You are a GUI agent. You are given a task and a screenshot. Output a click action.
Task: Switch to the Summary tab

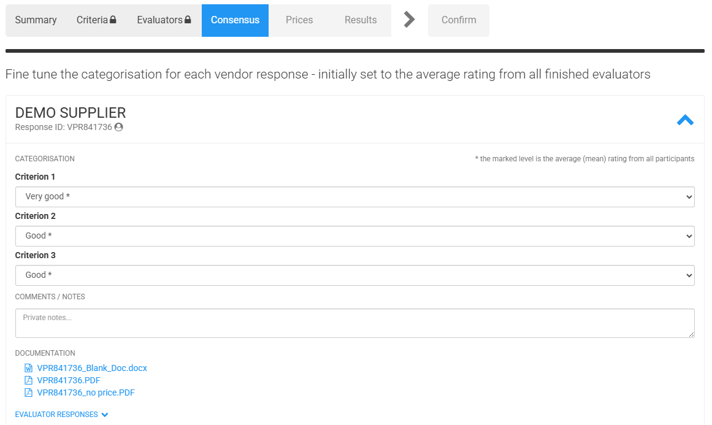[36, 20]
